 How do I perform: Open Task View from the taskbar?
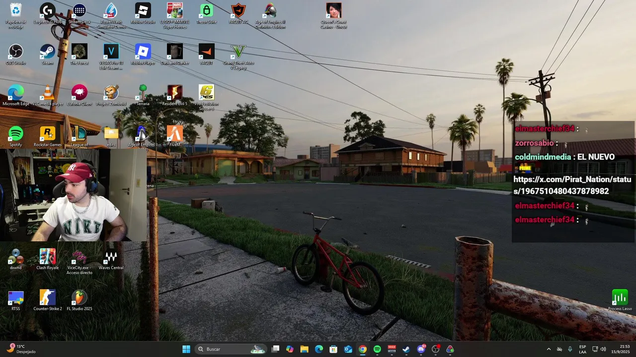(276, 349)
